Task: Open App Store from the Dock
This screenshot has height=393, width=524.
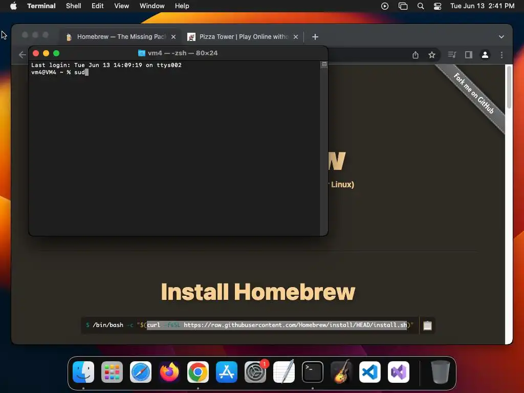Action: (227, 372)
